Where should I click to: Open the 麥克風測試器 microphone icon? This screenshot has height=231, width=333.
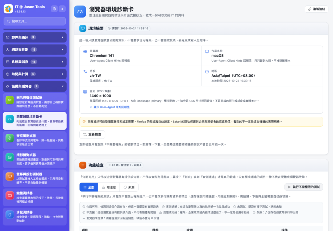tap(10, 138)
